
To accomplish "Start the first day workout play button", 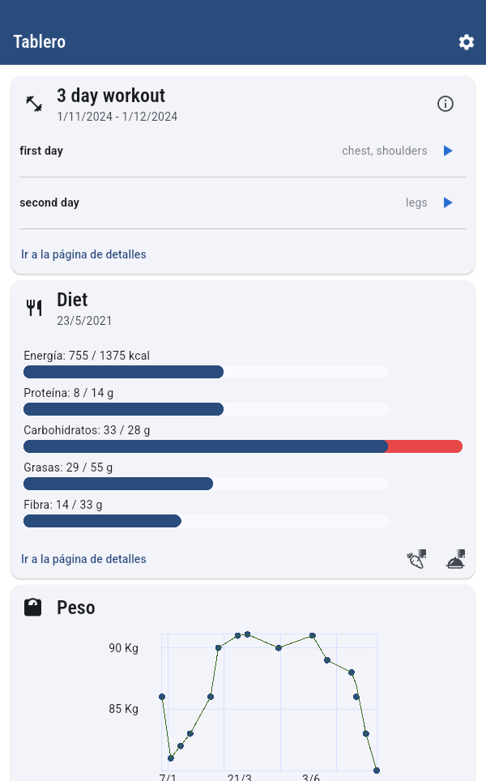I will click(448, 151).
